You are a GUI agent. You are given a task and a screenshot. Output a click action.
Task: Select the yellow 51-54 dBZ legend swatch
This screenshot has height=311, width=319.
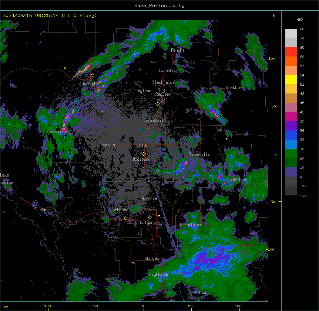(x=291, y=79)
